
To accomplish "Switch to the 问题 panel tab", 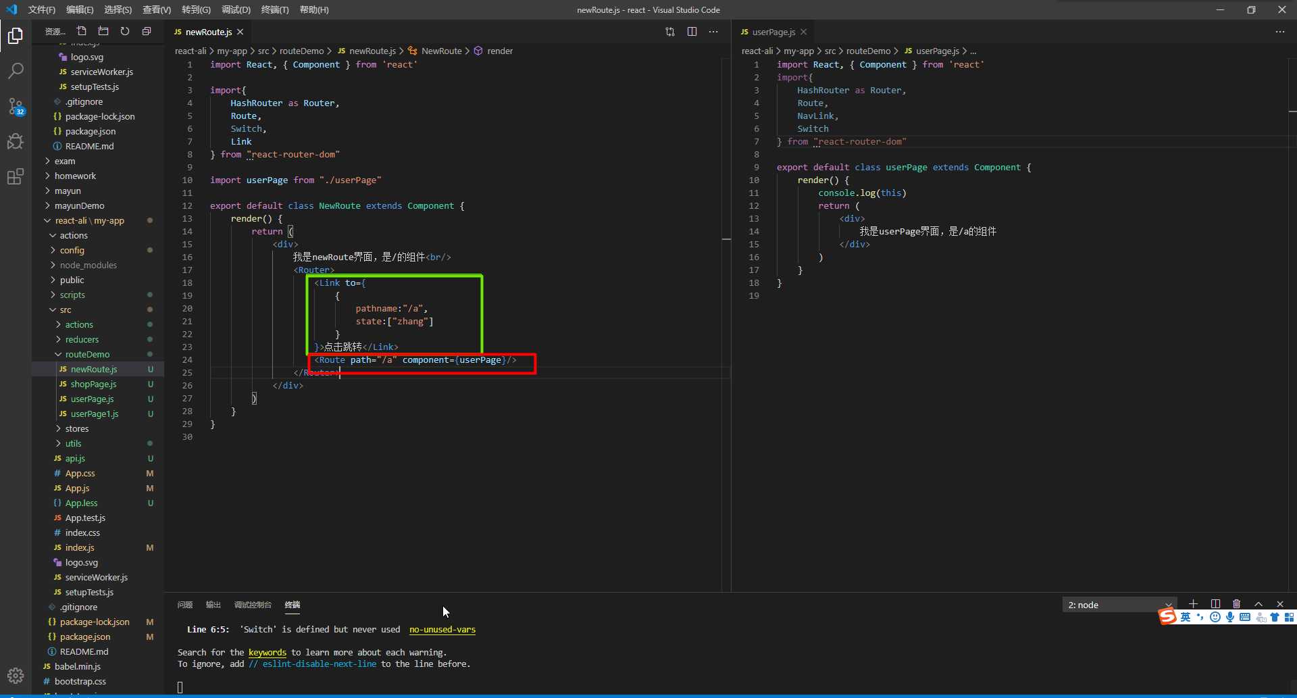I will 185,605.
